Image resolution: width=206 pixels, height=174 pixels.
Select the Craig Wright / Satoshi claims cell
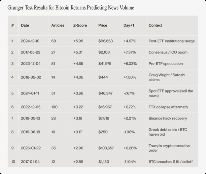click(x=167, y=77)
